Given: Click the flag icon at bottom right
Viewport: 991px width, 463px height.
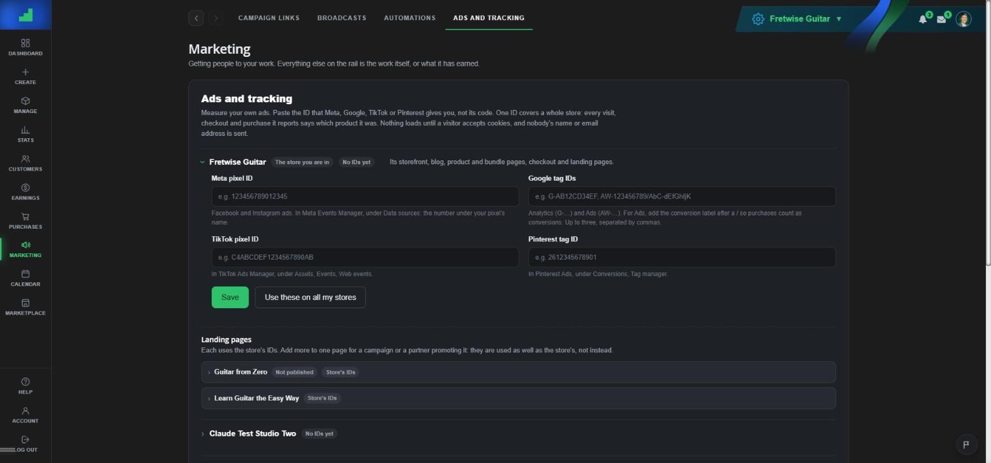Looking at the screenshot, I should pyautogui.click(x=966, y=445).
